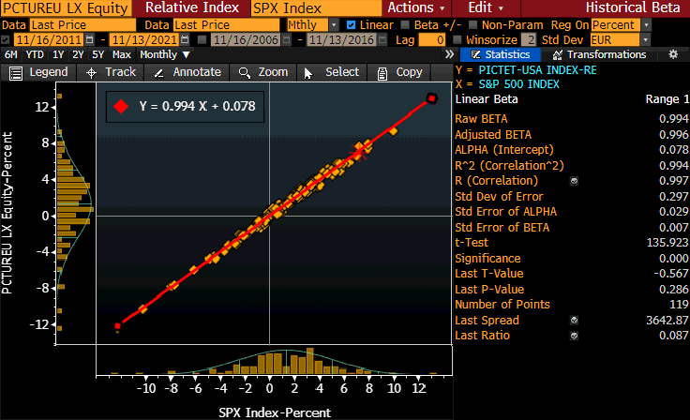Click chart icon beside R (Correlation)

click(x=574, y=180)
